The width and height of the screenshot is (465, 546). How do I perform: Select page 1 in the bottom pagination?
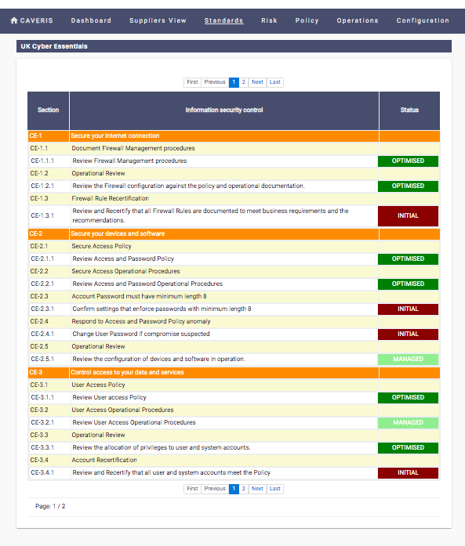234,489
